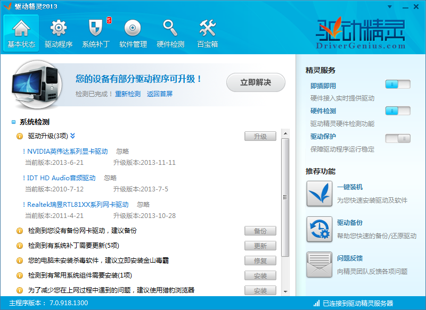Click the 立即解决 button
Screen dimensions: 426x310
coord(256,82)
